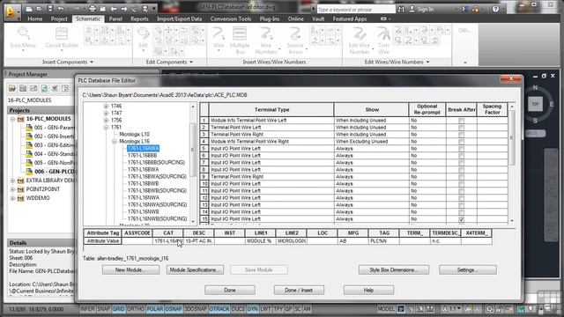
Task: Expand the EXTRA LIBRARY DEMO project
Action: click(x=12, y=181)
